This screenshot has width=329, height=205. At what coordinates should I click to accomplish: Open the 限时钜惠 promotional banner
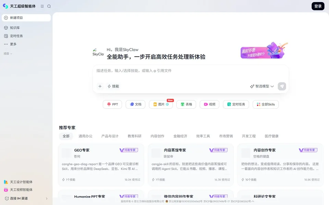264,51
